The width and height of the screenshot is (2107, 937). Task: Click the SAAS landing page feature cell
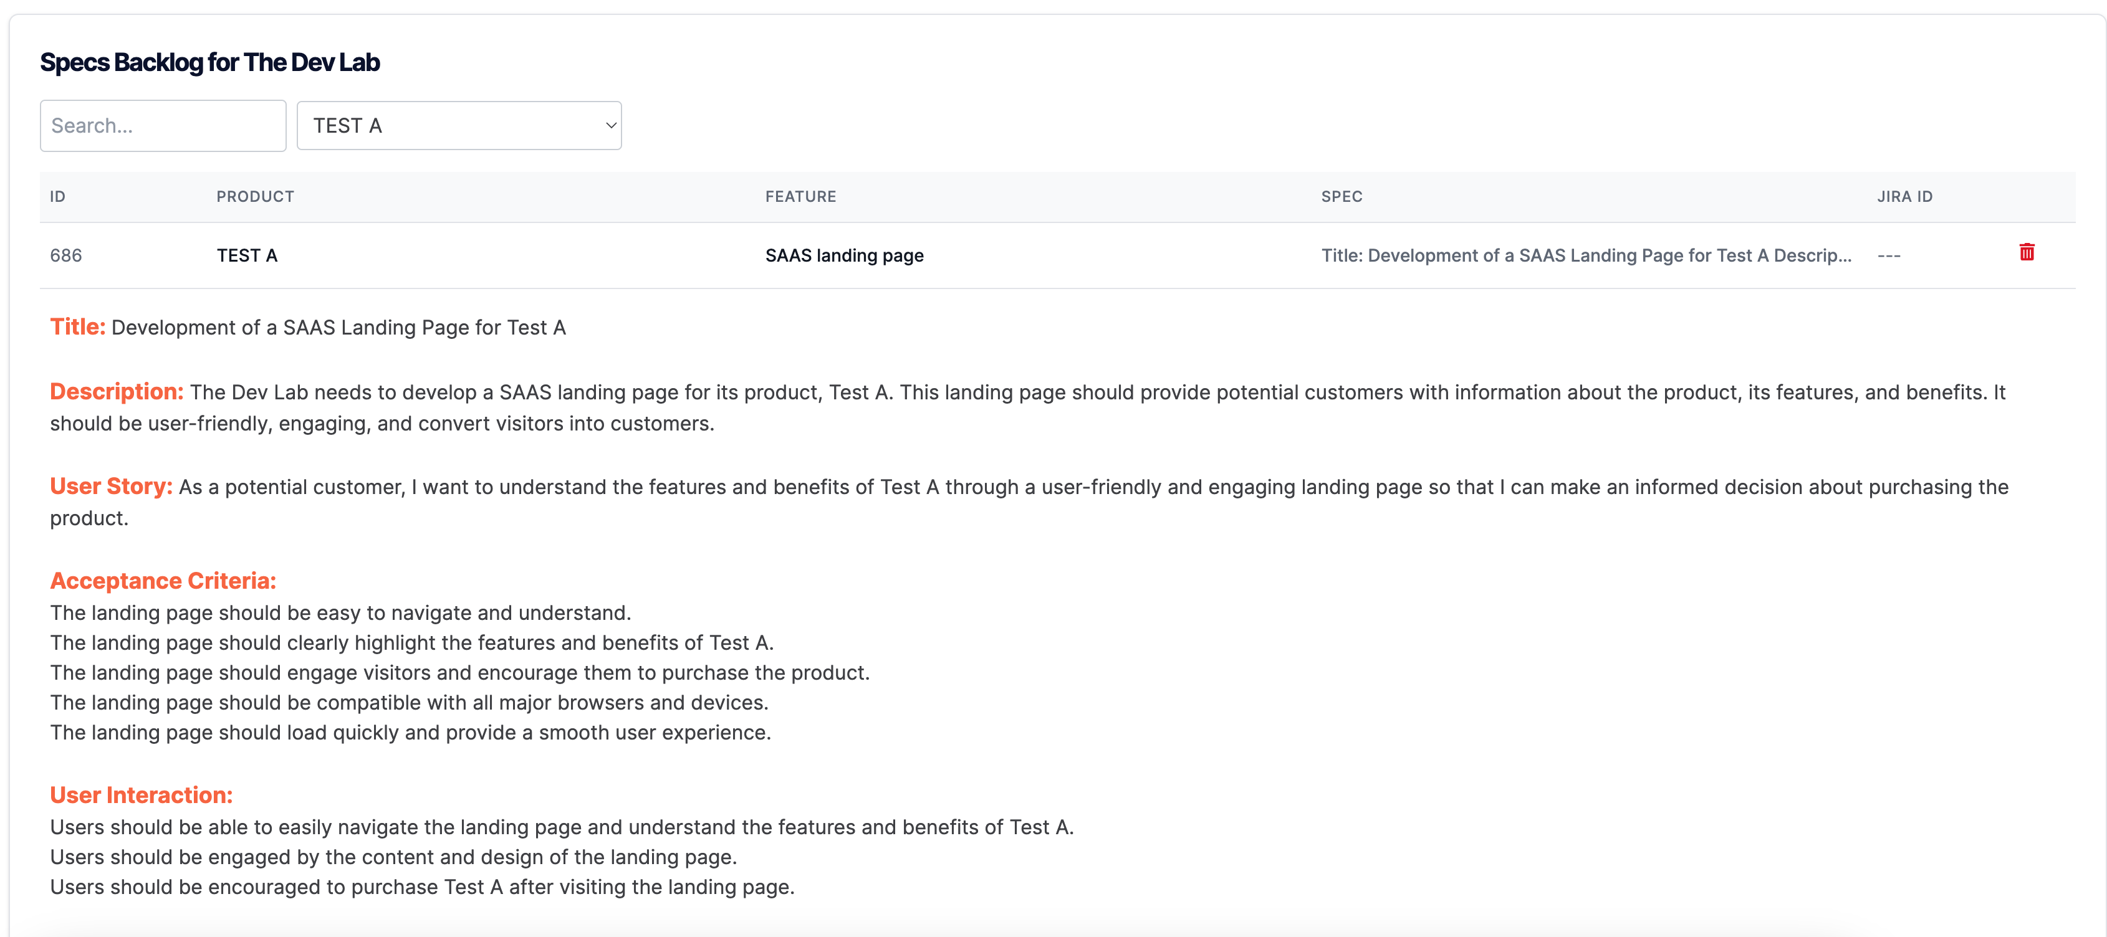click(x=844, y=255)
